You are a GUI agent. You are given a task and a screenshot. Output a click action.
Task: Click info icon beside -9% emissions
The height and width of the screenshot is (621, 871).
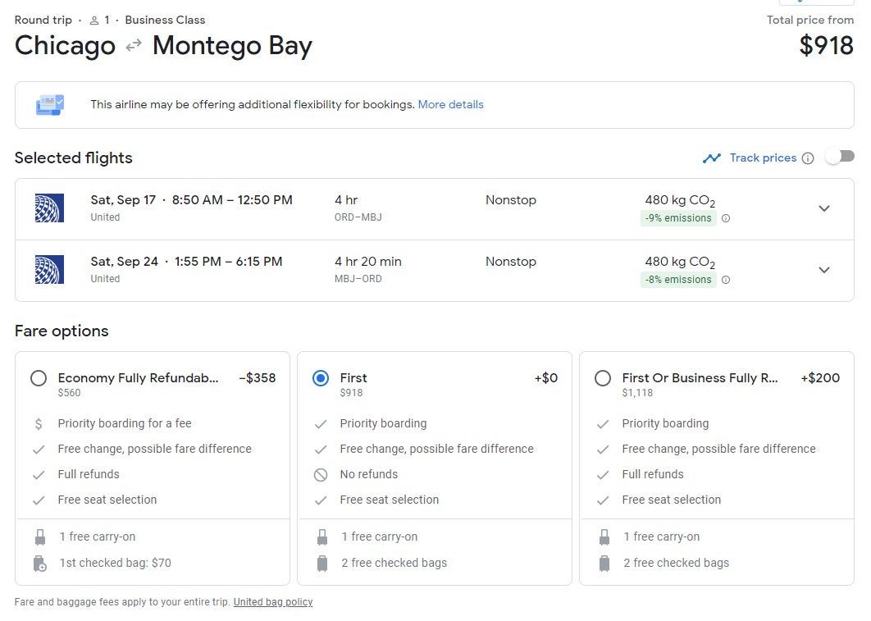(726, 218)
